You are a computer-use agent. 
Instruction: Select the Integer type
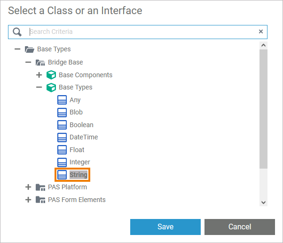click(x=79, y=162)
